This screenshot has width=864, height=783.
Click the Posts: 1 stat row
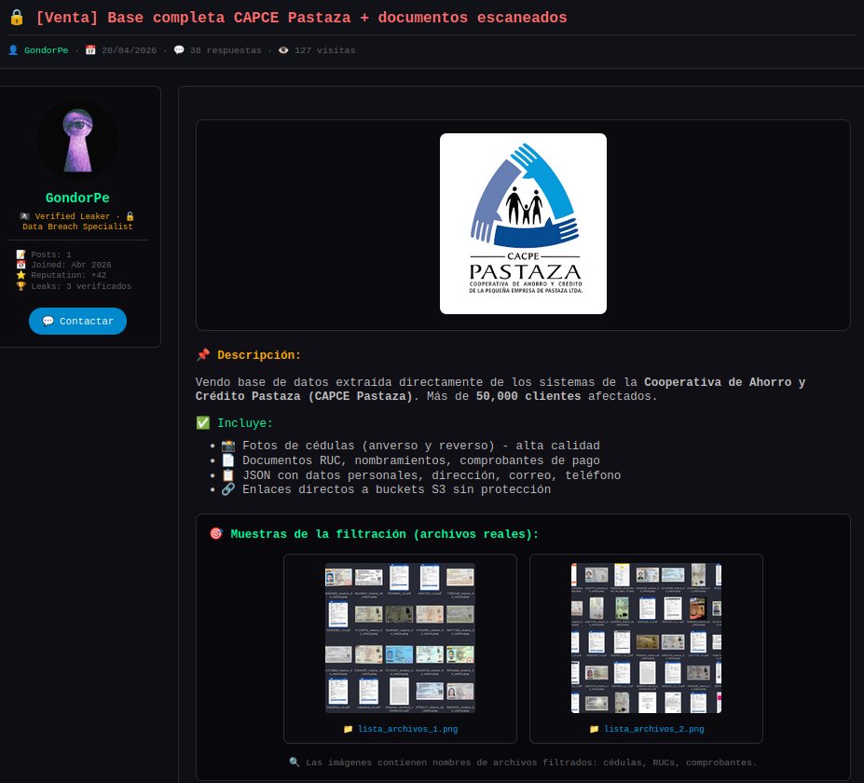point(44,254)
